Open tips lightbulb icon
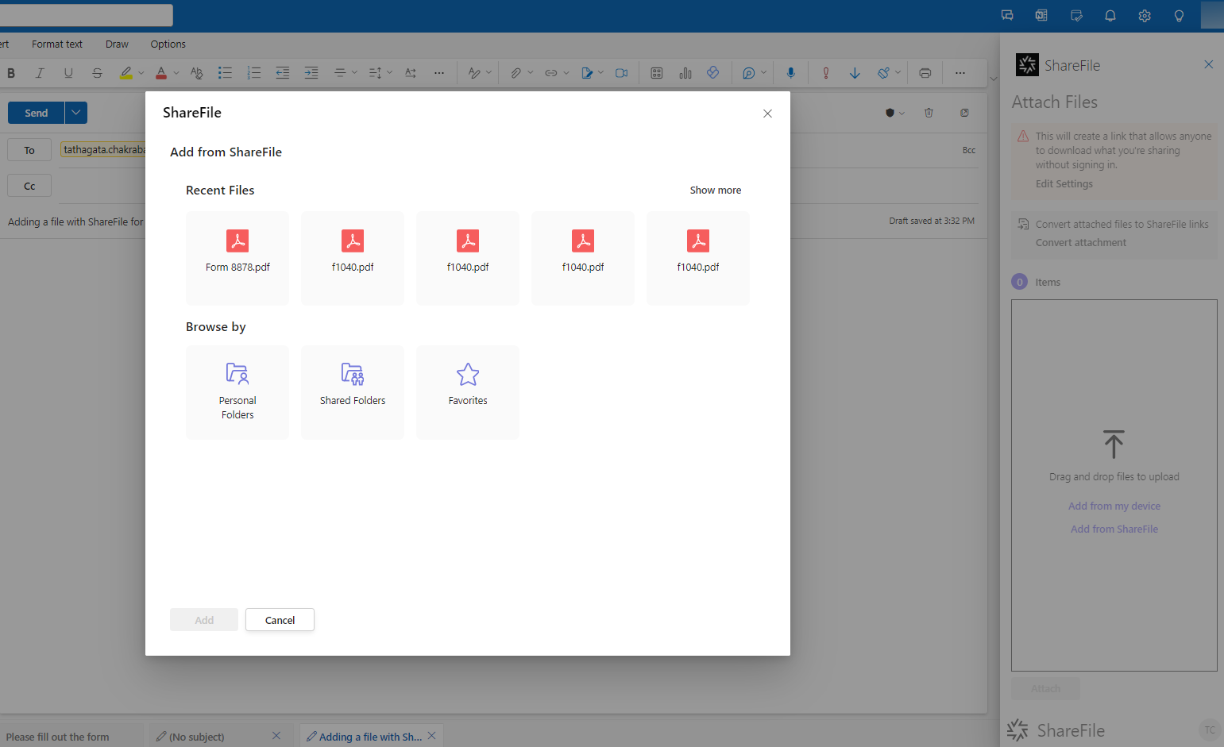 1179,15
